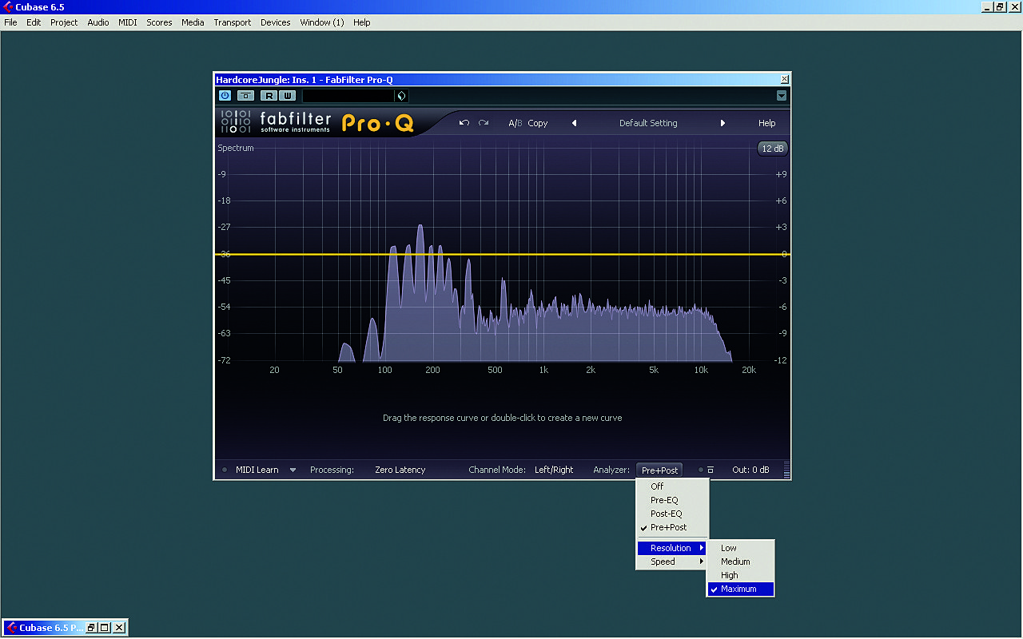The height and width of the screenshot is (639, 1023).
Task: Click the Redo arrow in Pro-Q
Action: [484, 123]
